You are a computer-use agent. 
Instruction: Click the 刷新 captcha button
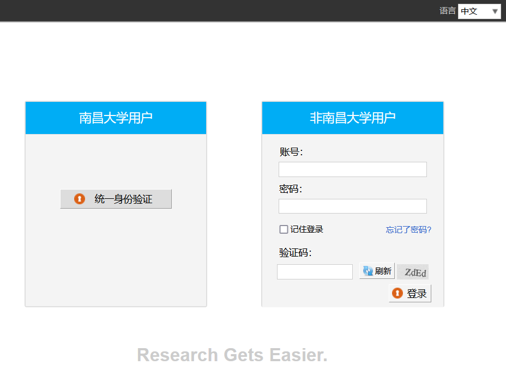pyautogui.click(x=377, y=271)
